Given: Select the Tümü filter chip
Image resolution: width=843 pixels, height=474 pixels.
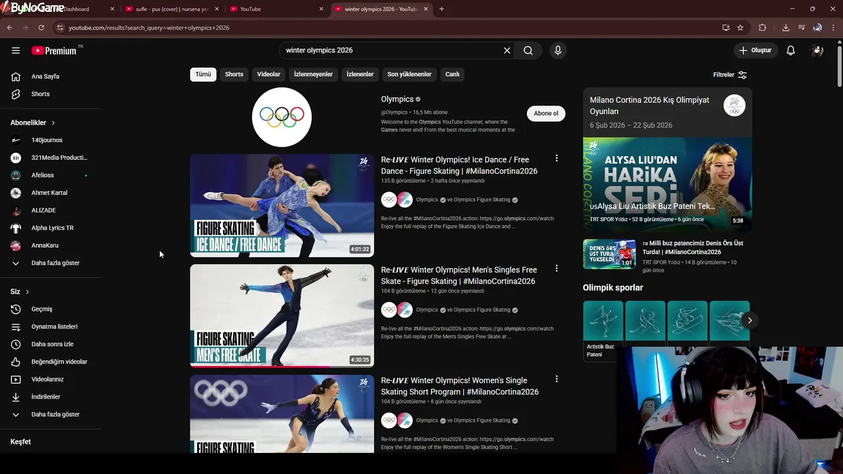Looking at the screenshot, I should 203,74.
